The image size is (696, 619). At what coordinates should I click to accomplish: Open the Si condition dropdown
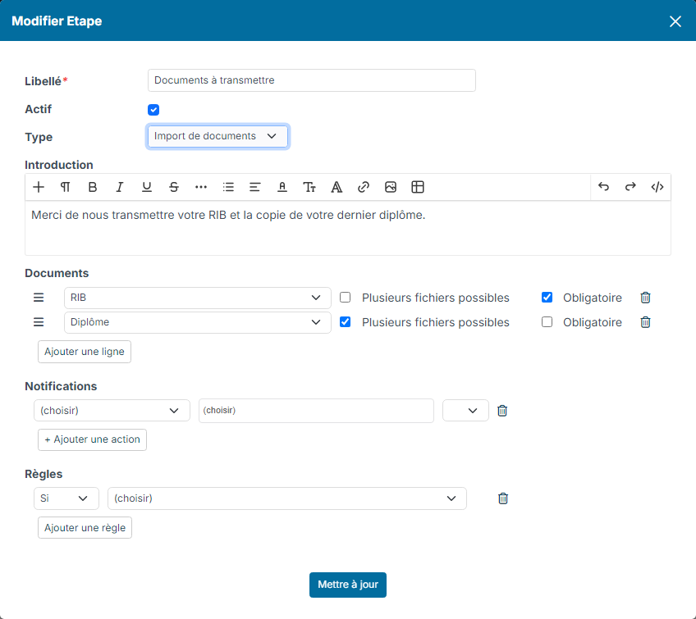(x=66, y=498)
